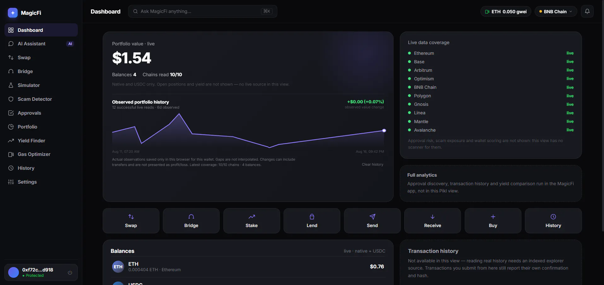604x285 pixels.
Task: Click the Polygon row in Live data coverage
Action: tap(491, 96)
